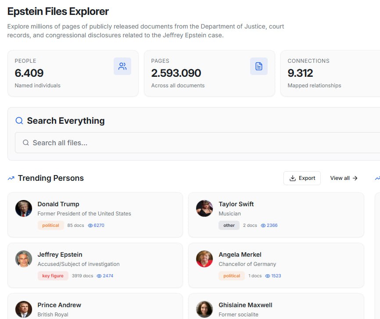
Task: Click the key figure tag on Epstein card
Action: coord(53,276)
